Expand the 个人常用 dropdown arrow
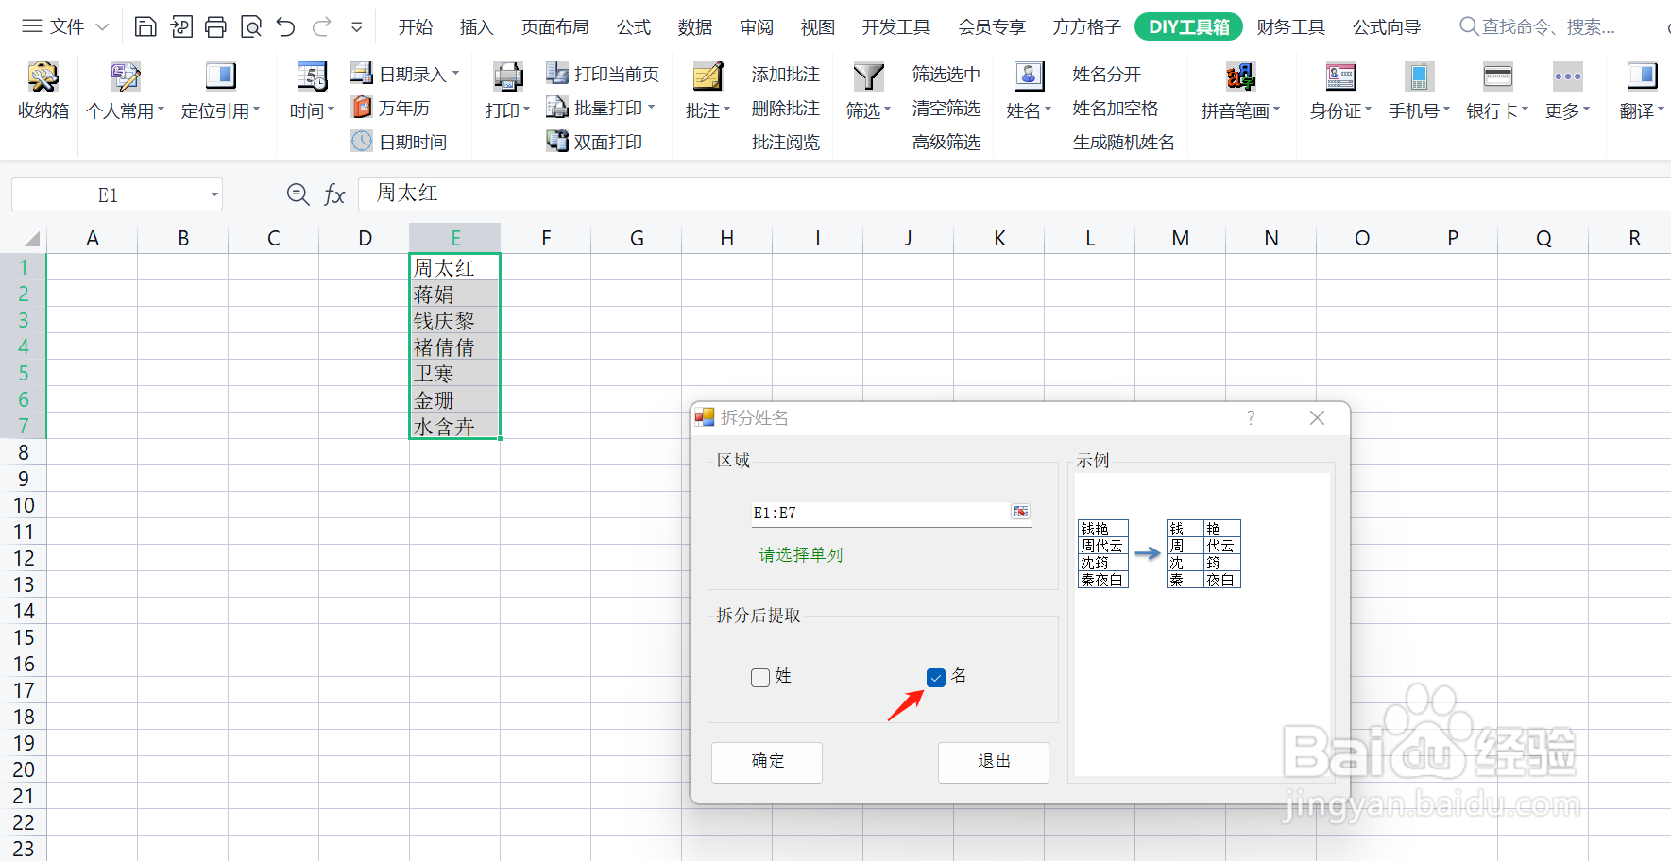1671x861 pixels. pyautogui.click(x=161, y=110)
